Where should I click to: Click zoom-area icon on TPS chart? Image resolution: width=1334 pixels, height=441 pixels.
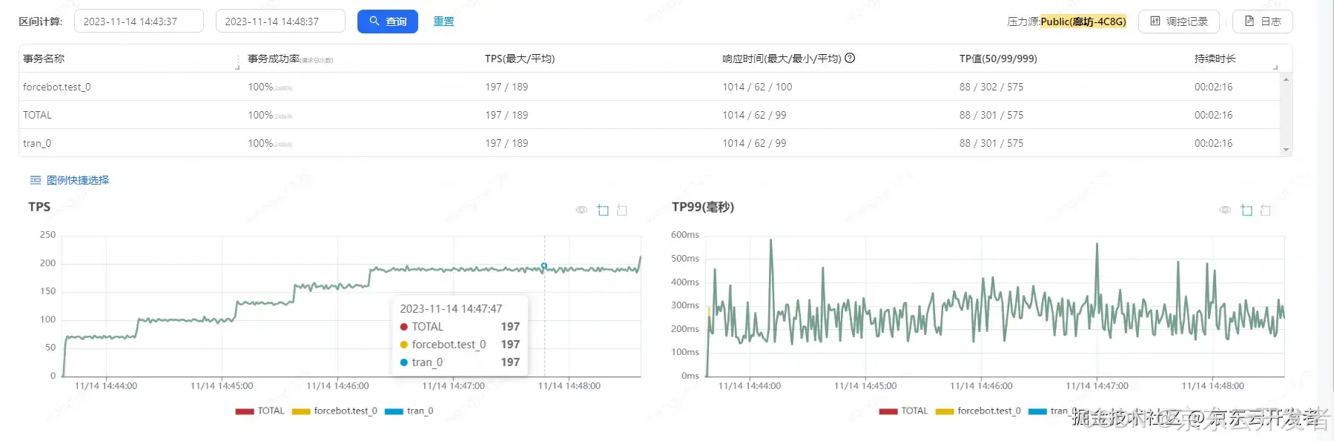pos(603,210)
